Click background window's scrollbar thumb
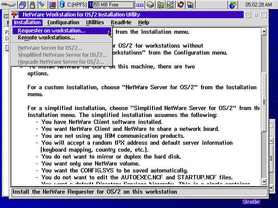This screenshot has width=278, height=208. coord(271,158)
